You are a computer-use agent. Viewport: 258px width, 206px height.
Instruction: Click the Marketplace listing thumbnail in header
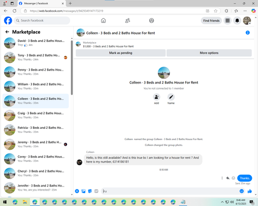point(78,44)
